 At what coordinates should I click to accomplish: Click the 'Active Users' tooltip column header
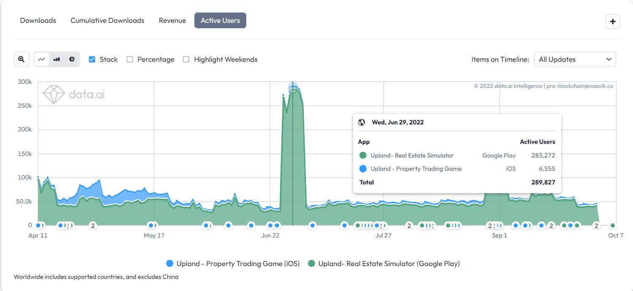pos(538,142)
